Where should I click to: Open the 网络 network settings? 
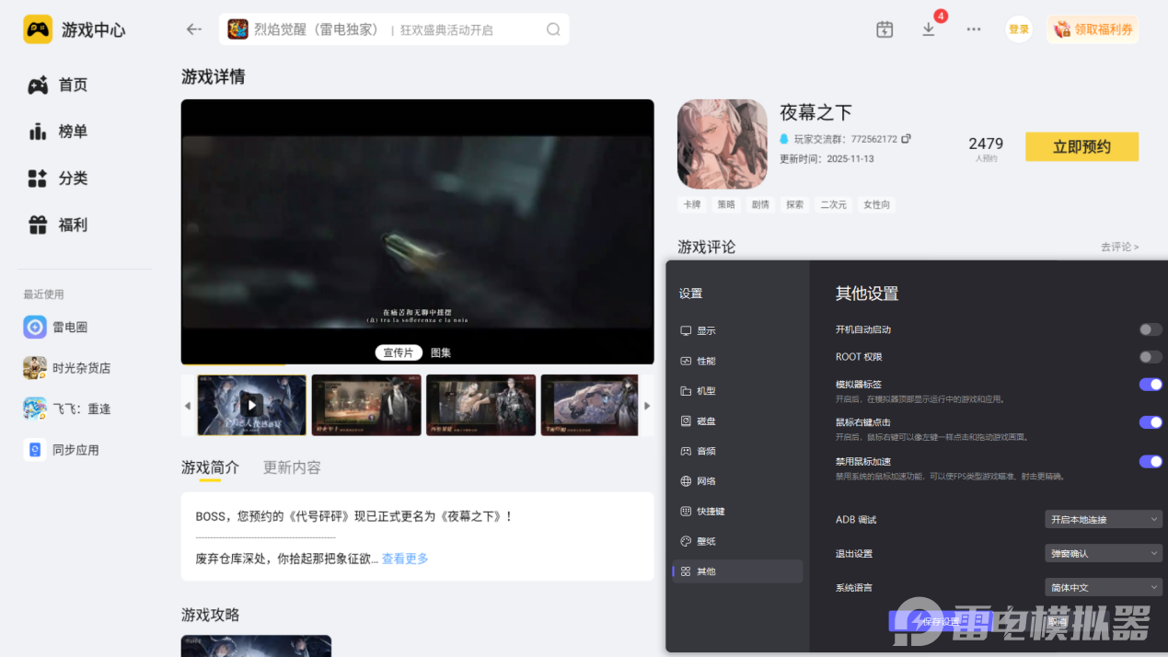703,480
